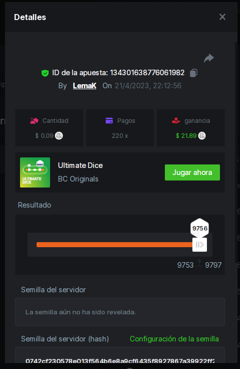Click the dialog vertical scrollbar
240x369 pixels.
coord(236,152)
